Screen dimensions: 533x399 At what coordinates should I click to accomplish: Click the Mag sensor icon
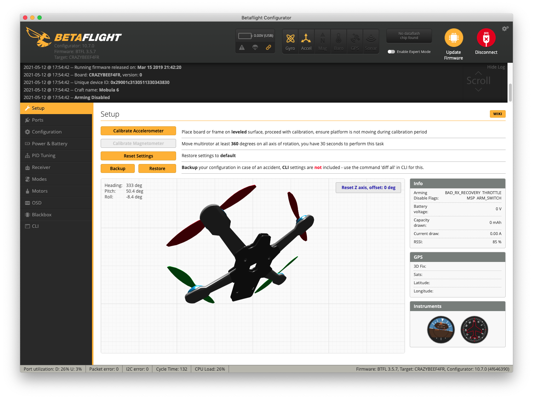322,41
